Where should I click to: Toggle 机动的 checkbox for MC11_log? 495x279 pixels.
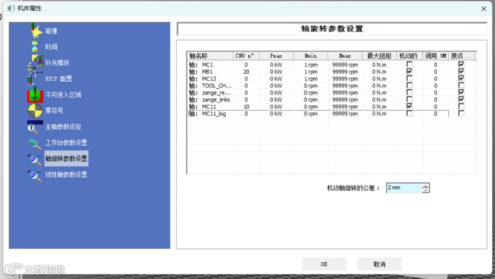tap(410, 114)
